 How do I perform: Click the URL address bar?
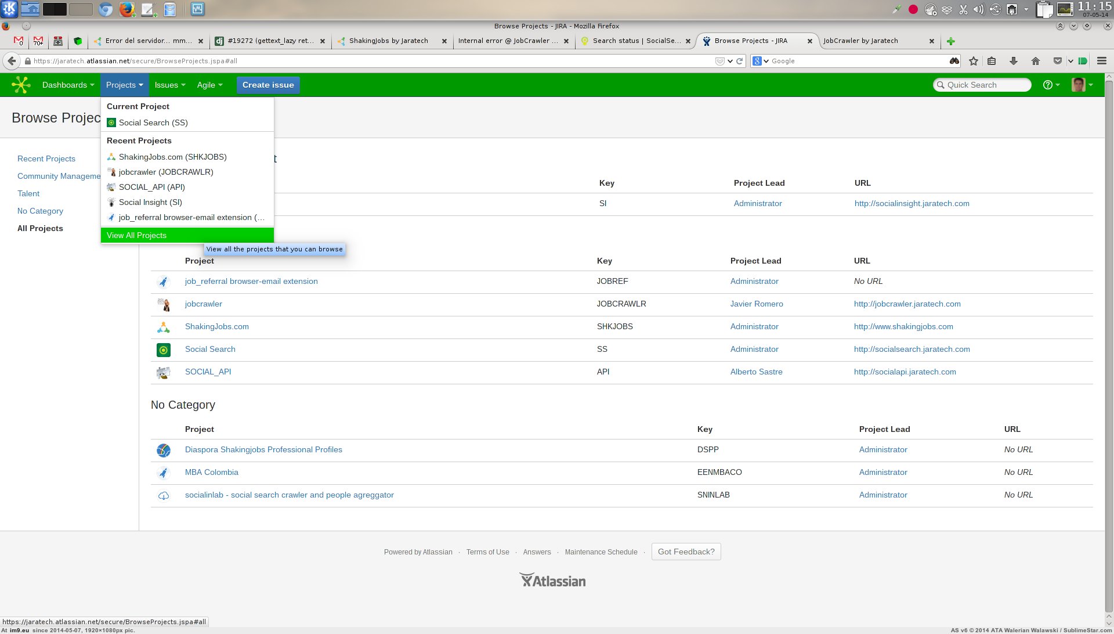click(x=371, y=61)
